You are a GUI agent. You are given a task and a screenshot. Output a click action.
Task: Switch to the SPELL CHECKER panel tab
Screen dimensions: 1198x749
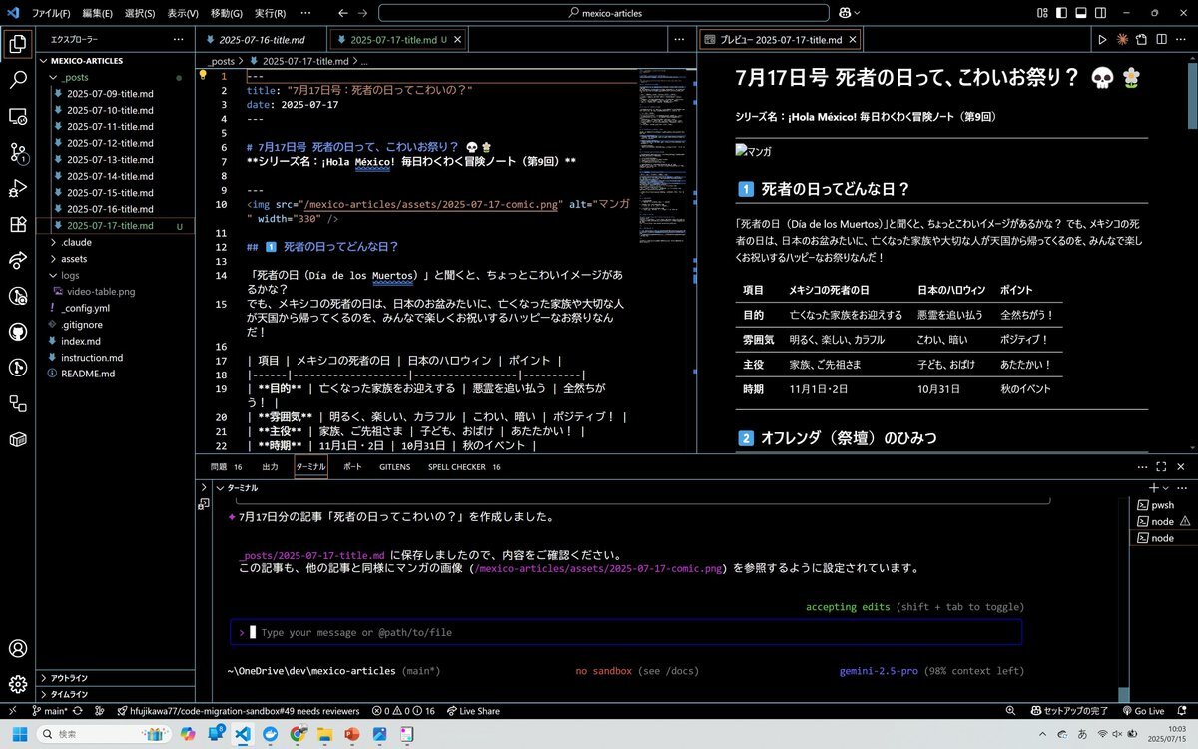464,466
